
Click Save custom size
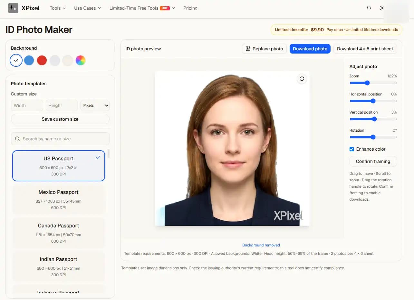[60, 119]
